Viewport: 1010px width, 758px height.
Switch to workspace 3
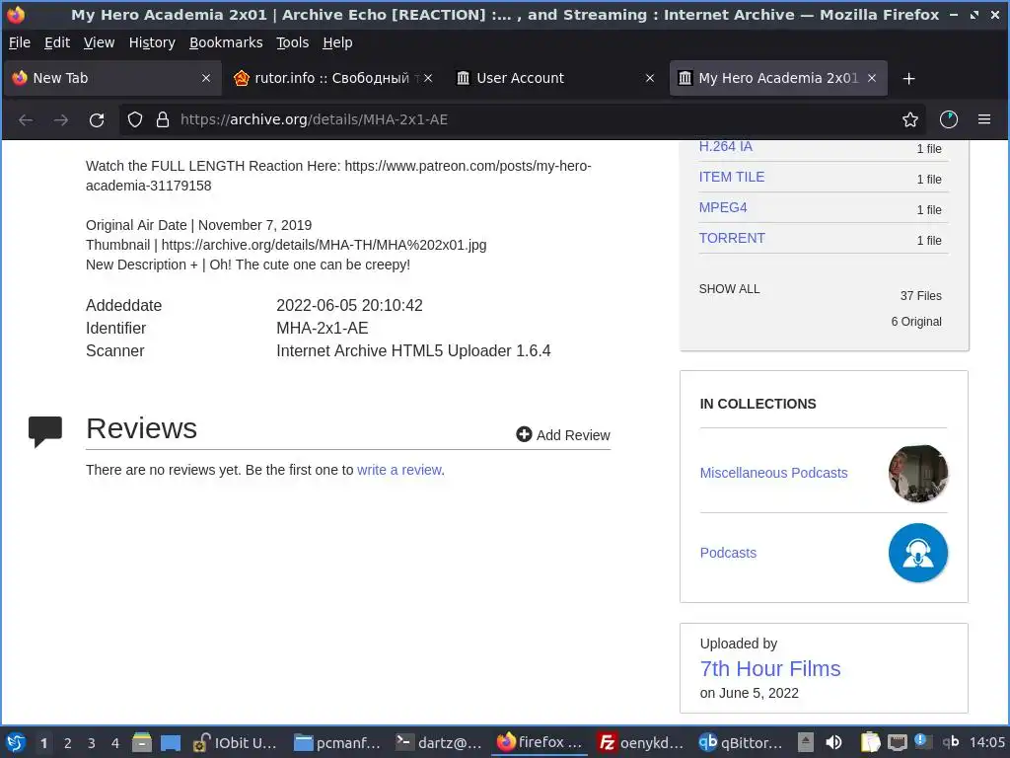92,743
